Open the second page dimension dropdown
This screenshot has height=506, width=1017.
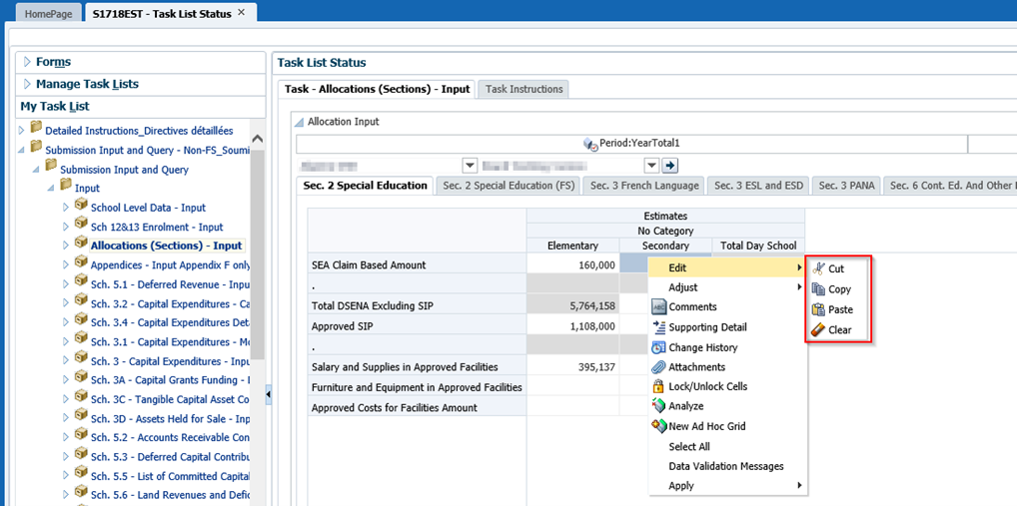click(x=651, y=165)
